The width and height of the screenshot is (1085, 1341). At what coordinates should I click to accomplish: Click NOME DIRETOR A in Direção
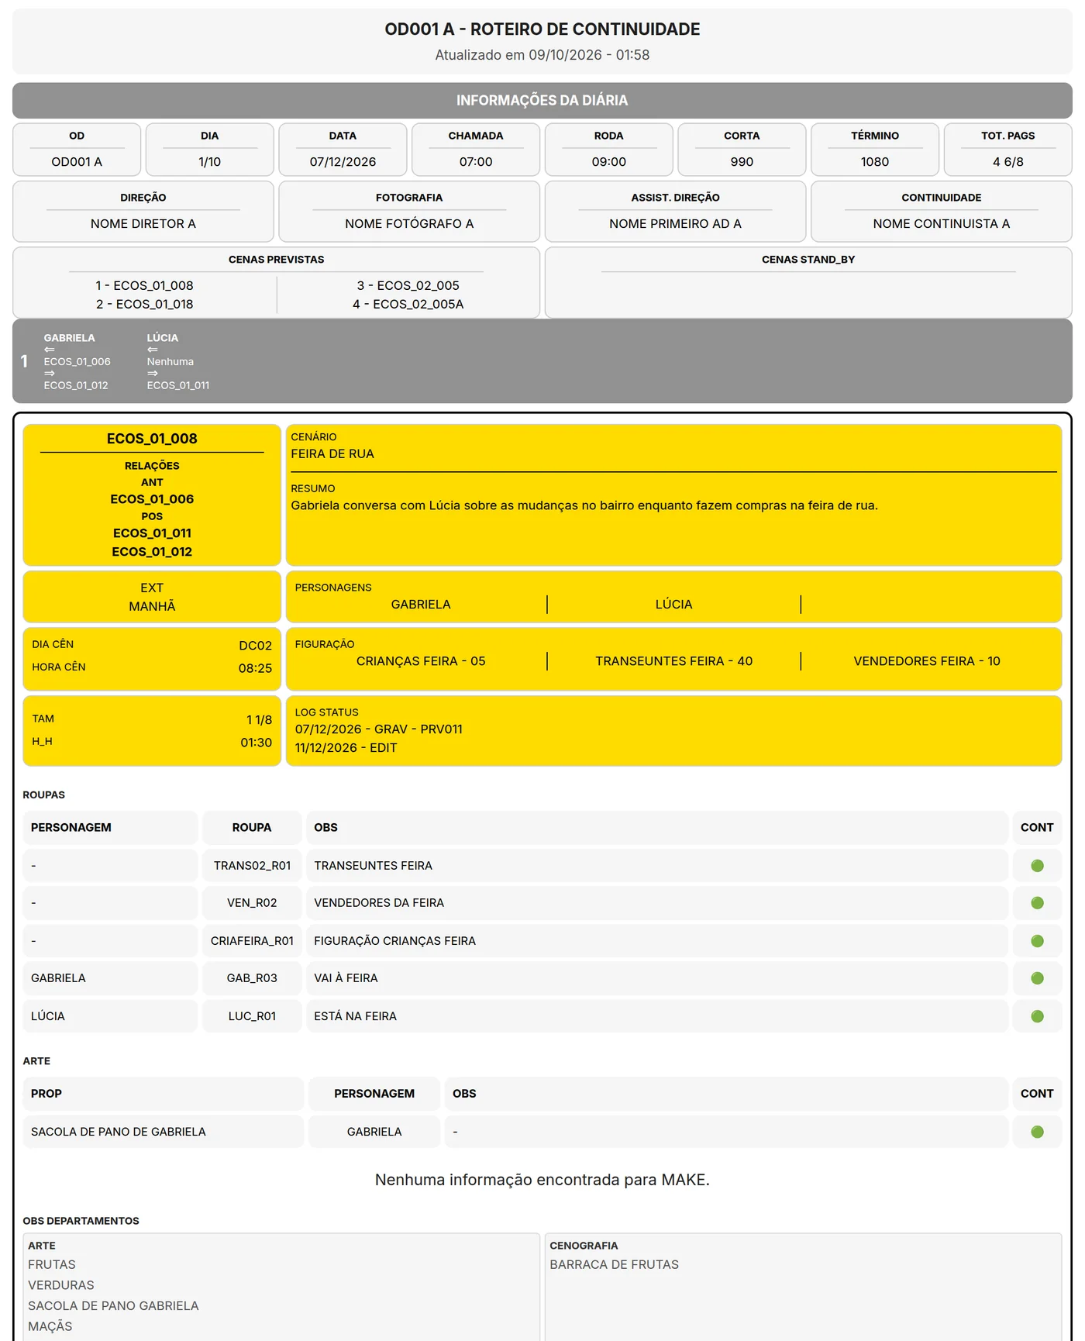point(143,224)
